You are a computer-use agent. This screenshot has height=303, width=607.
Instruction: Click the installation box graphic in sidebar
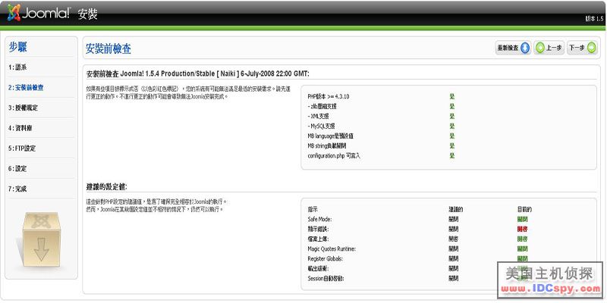point(41,239)
